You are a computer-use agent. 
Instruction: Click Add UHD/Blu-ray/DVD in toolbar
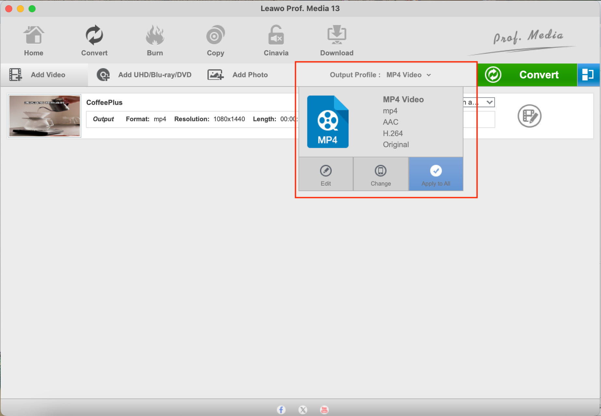[x=144, y=75]
